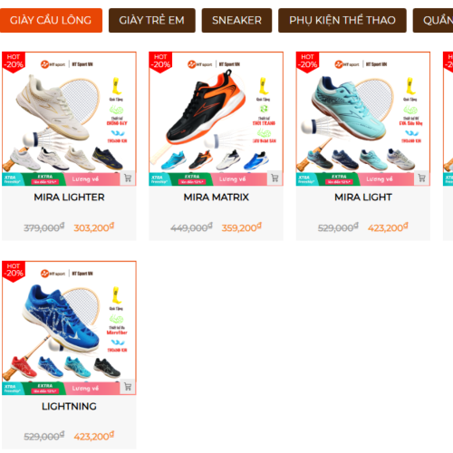
Task: Click HT Sport logo on MIRA LIGHT image
Action: [x=347, y=64]
